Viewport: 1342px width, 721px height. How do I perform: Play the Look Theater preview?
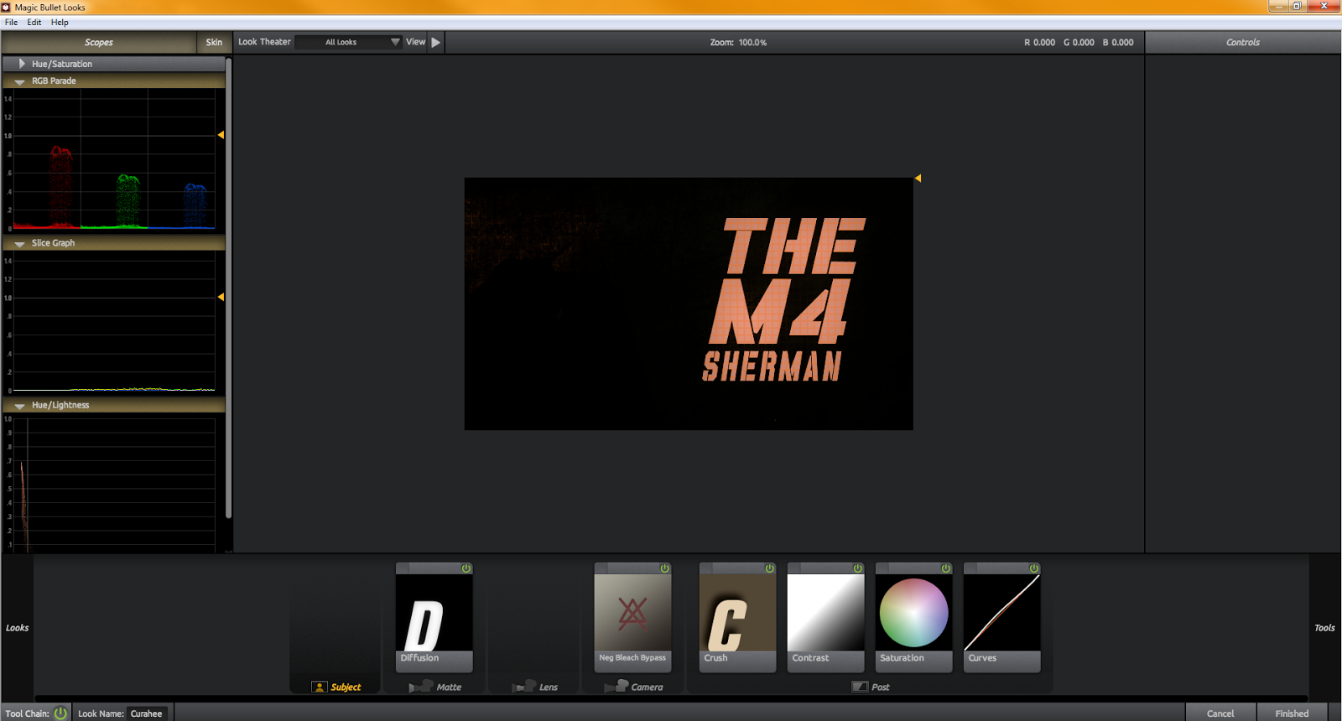pyautogui.click(x=436, y=42)
